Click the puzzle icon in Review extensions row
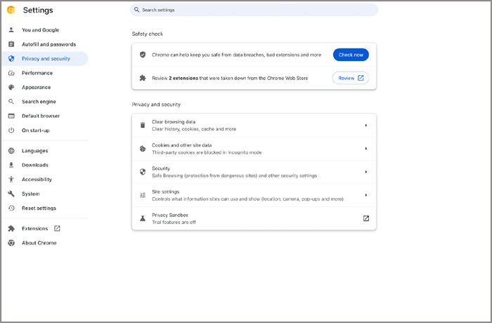The width and height of the screenshot is (492, 323). point(143,78)
